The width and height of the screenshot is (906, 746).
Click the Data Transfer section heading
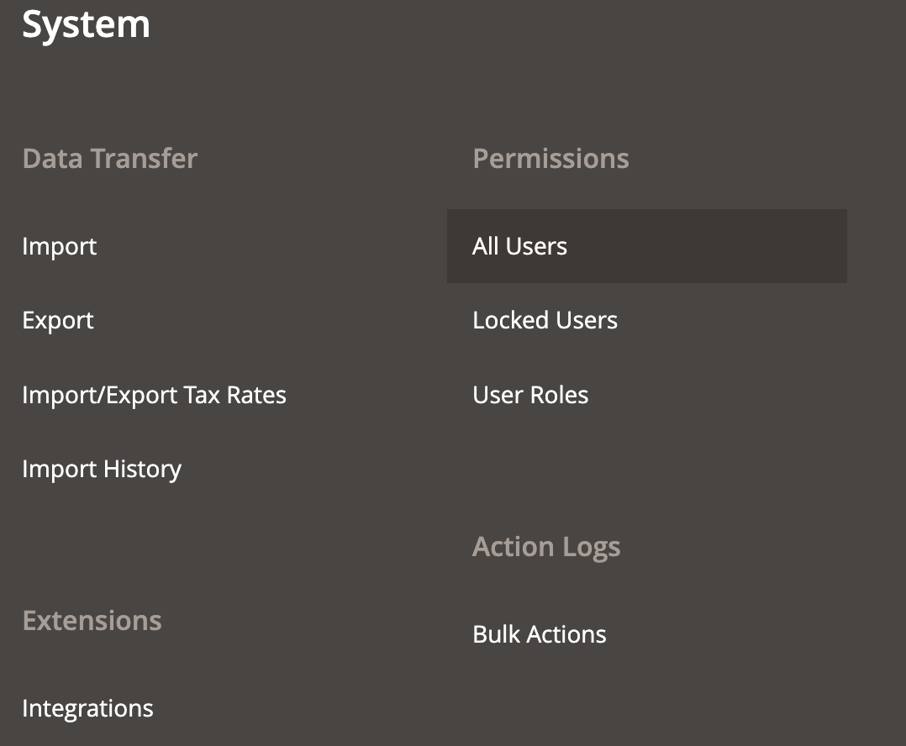pos(109,158)
